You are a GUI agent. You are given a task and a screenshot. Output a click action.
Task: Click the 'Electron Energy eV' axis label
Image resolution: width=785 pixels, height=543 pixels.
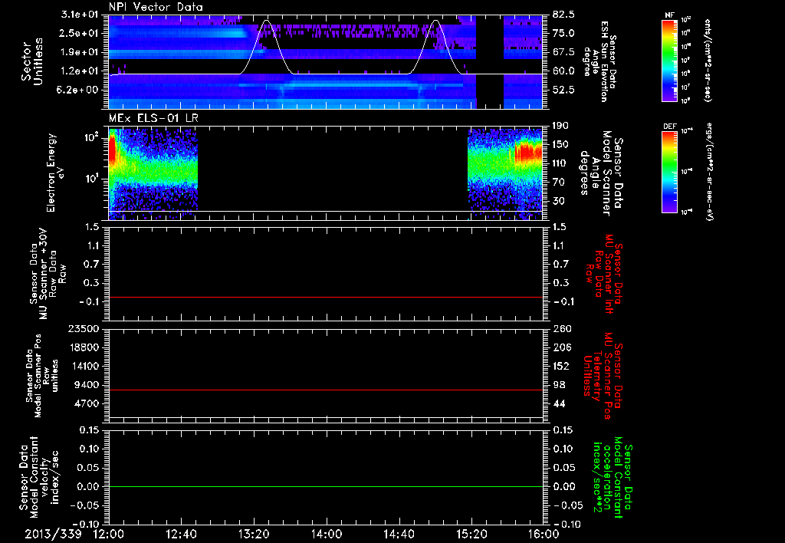click(x=56, y=173)
